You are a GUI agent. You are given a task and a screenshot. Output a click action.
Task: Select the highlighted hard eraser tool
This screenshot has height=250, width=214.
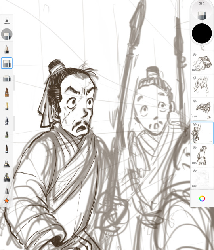pos(7,63)
